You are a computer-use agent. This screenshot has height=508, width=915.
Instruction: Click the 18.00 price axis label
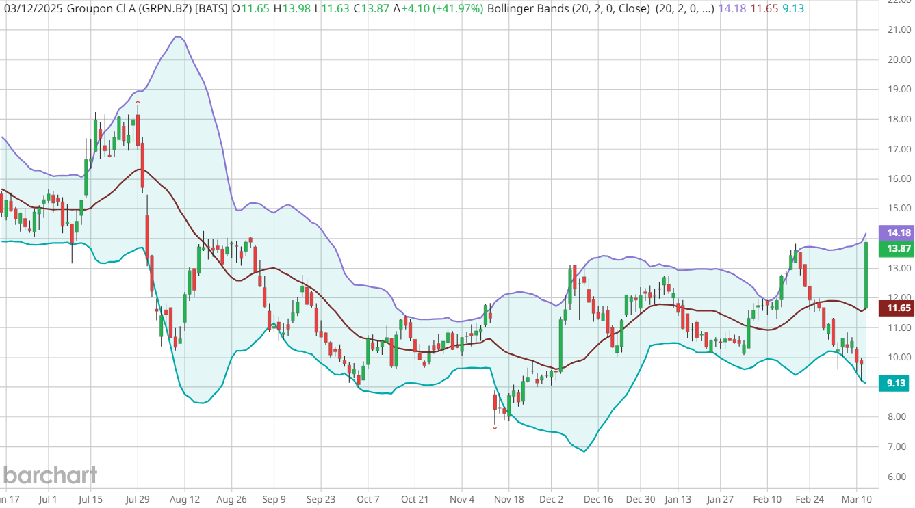(x=899, y=119)
